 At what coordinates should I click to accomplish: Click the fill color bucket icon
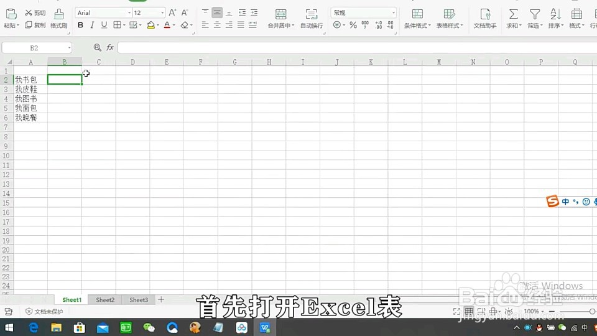point(150,25)
